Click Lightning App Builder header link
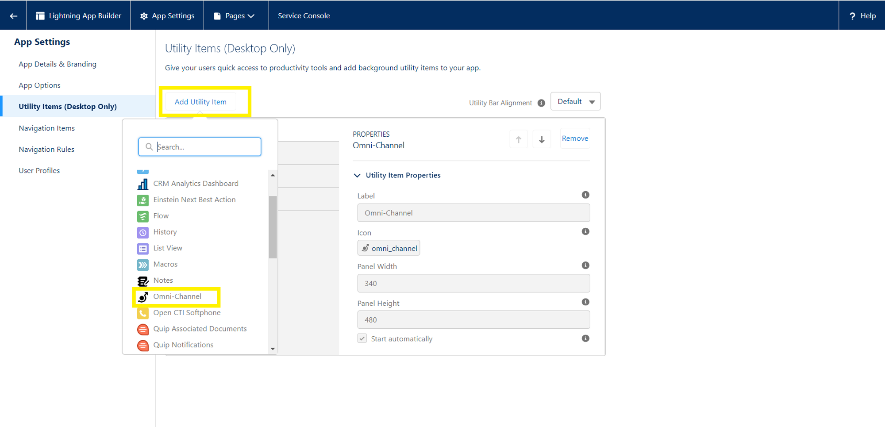885x427 pixels. coord(78,16)
